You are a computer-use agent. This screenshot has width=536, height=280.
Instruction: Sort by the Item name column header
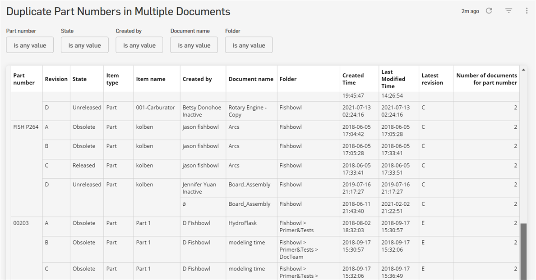151,79
